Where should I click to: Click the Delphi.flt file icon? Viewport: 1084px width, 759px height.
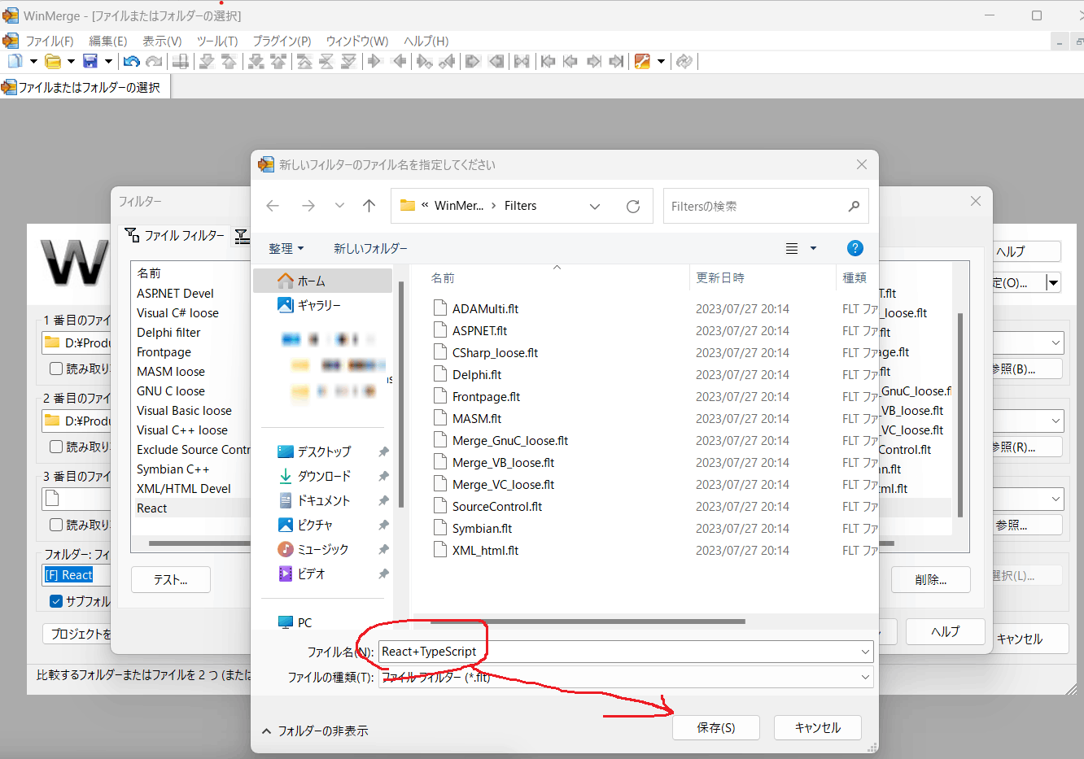(440, 375)
